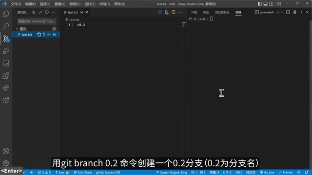Image resolution: width=312 pixels, height=175 pixels.
Task: Click test.txt in the breadcrumb bar
Action: point(74,19)
